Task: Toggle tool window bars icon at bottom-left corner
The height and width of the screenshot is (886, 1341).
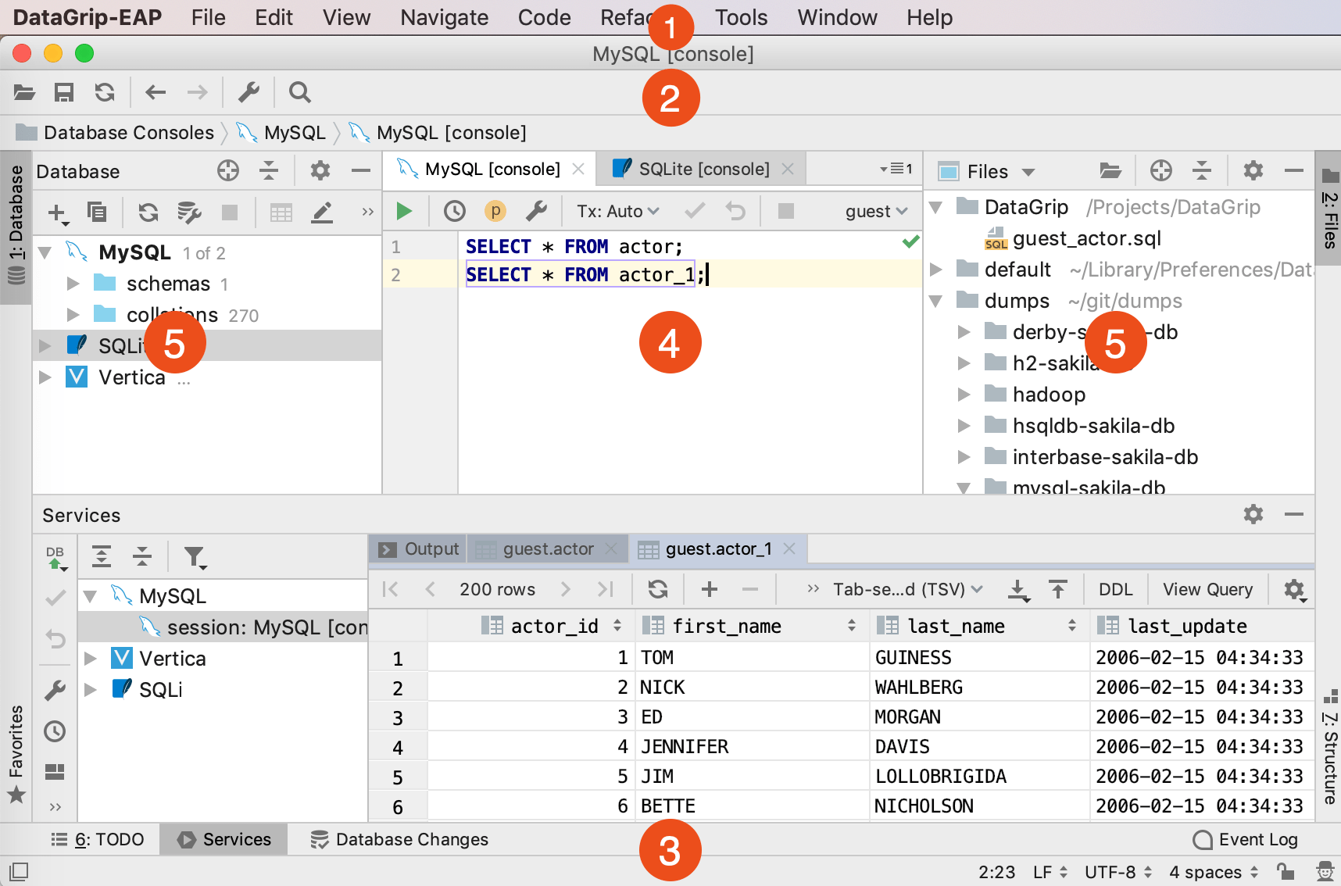Action: click(19, 871)
